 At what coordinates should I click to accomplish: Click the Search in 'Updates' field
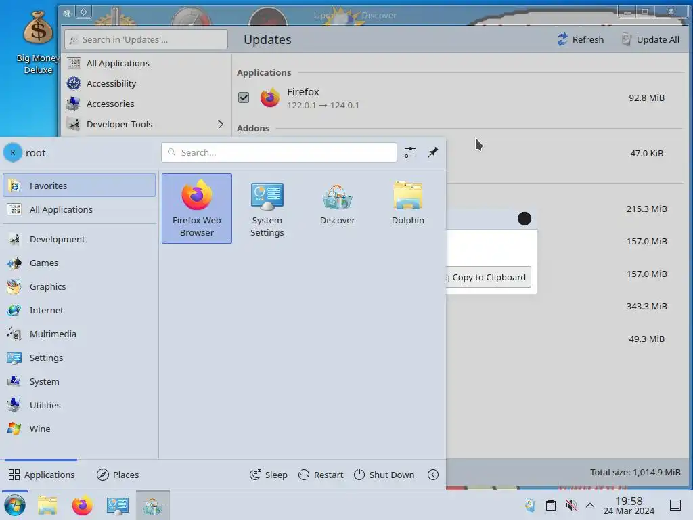tap(146, 39)
